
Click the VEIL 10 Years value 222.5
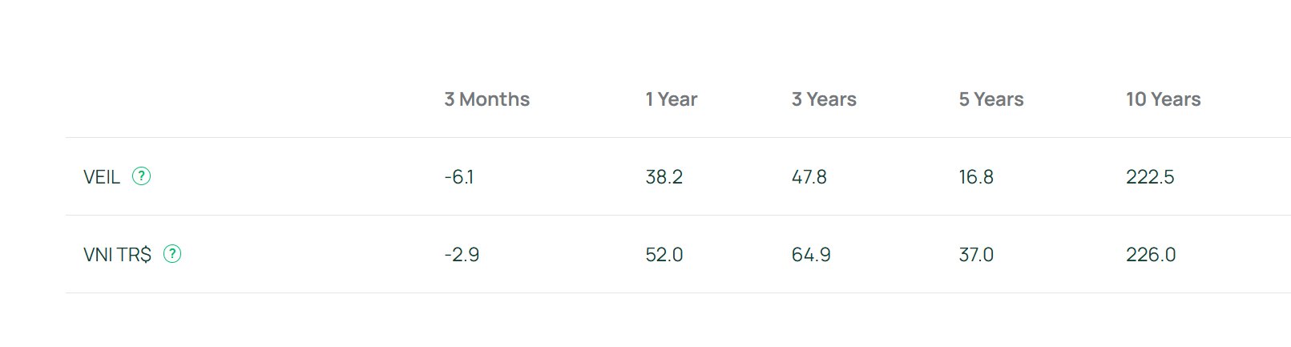coord(1149,177)
